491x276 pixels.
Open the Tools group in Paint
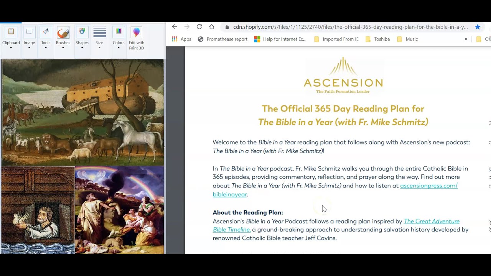[x=46, y=38]
